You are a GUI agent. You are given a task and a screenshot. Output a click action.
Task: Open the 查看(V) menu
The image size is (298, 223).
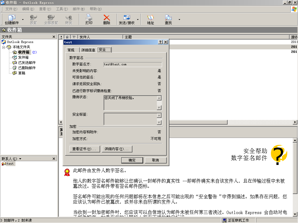(45, 9)
